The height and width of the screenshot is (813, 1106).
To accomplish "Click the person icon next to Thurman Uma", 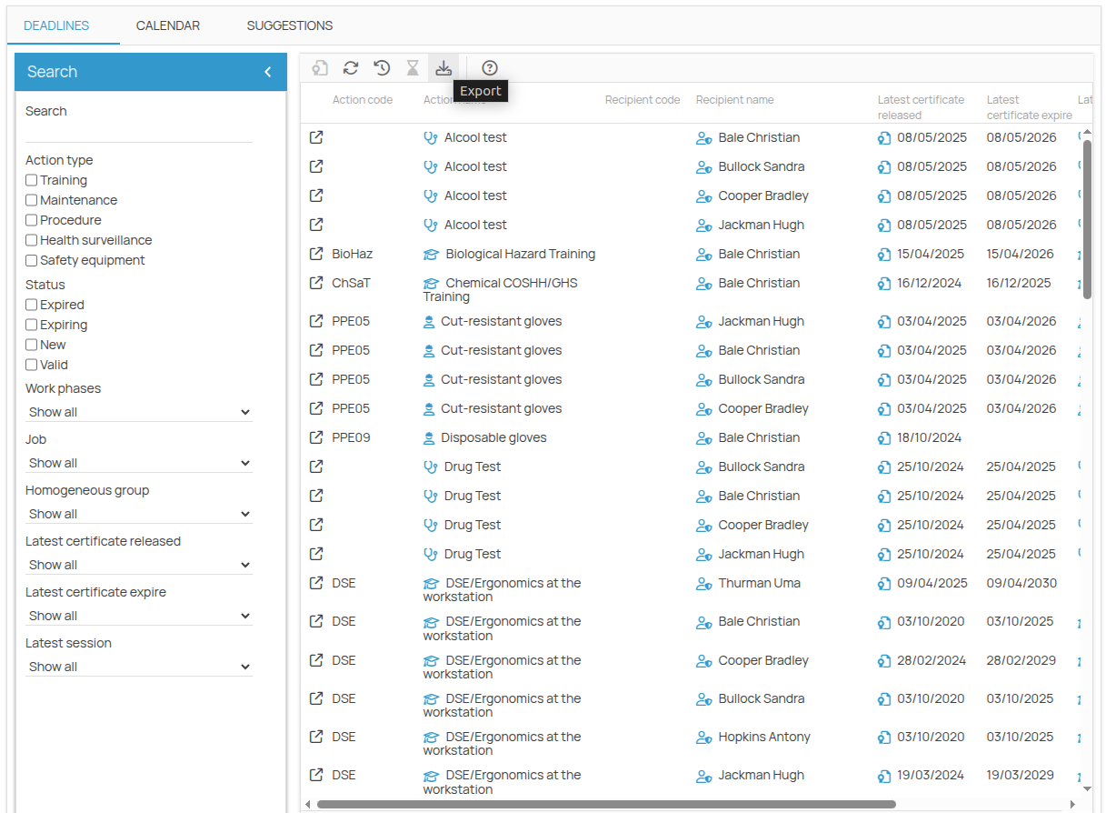I will (x=703, y=583).
